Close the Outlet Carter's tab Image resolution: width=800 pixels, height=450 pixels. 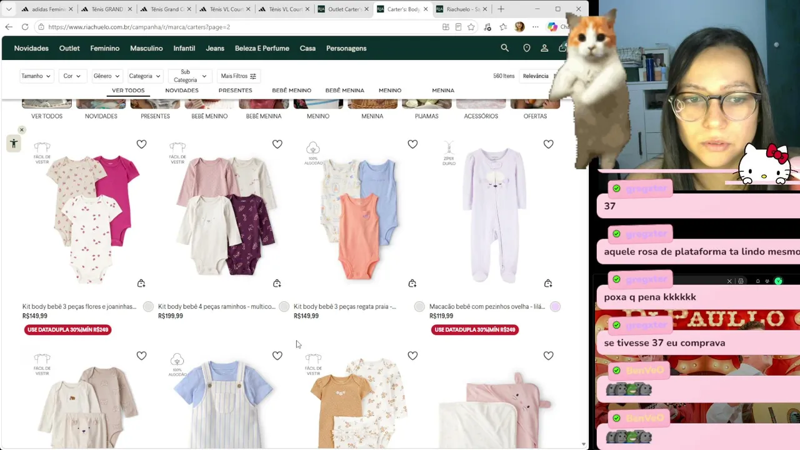coord(367,9)
